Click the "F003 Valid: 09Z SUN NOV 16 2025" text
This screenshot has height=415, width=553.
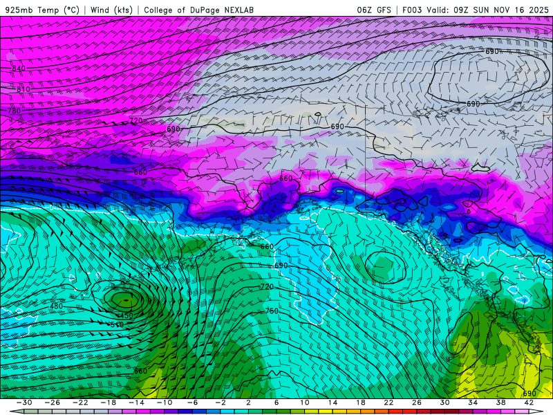click(476, 10)
